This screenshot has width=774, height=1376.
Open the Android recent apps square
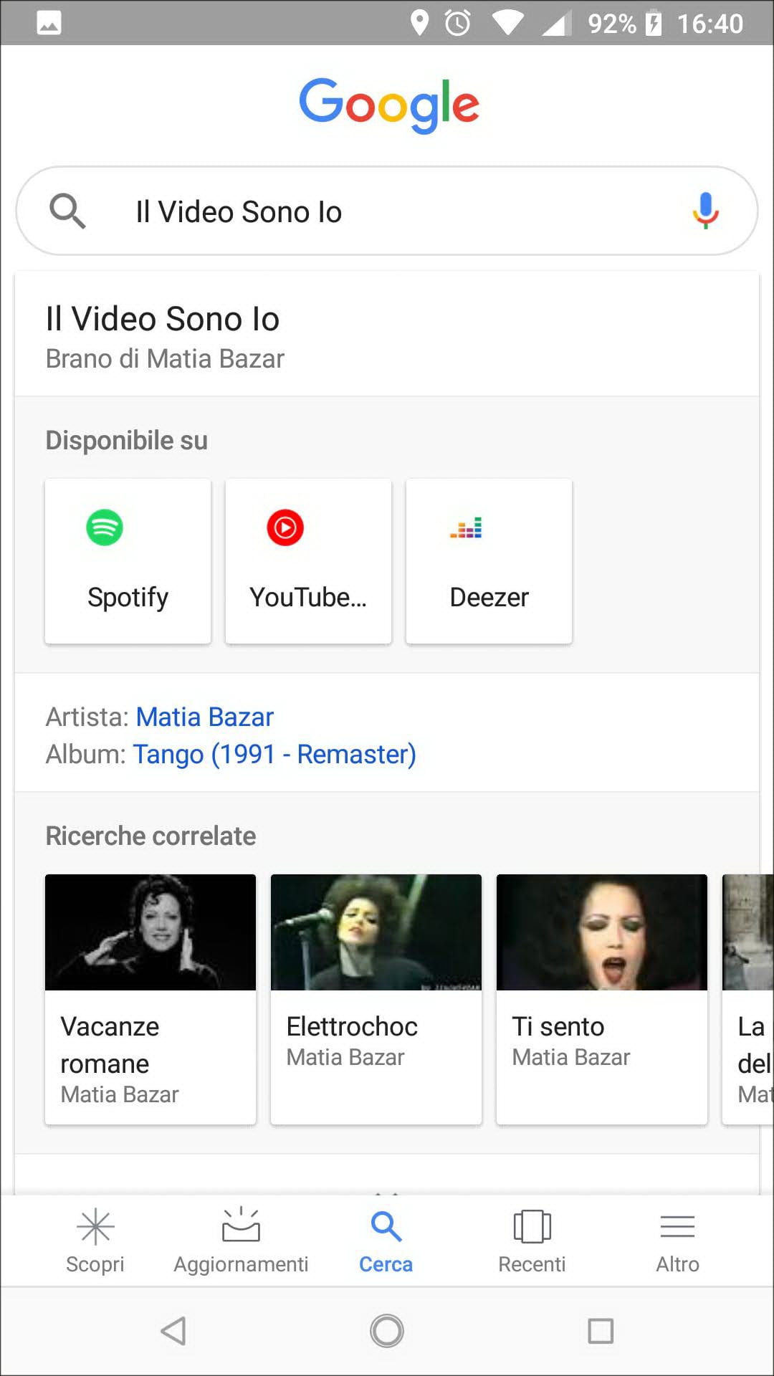[601, 1331]
